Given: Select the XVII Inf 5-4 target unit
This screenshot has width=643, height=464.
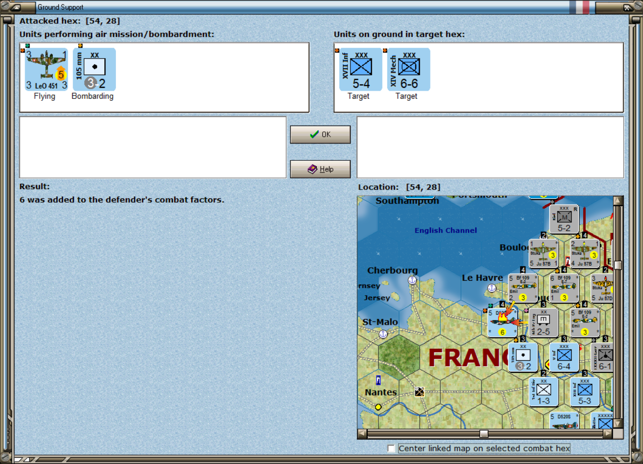Looking at the screenshot, I should [x=361, y=69].
